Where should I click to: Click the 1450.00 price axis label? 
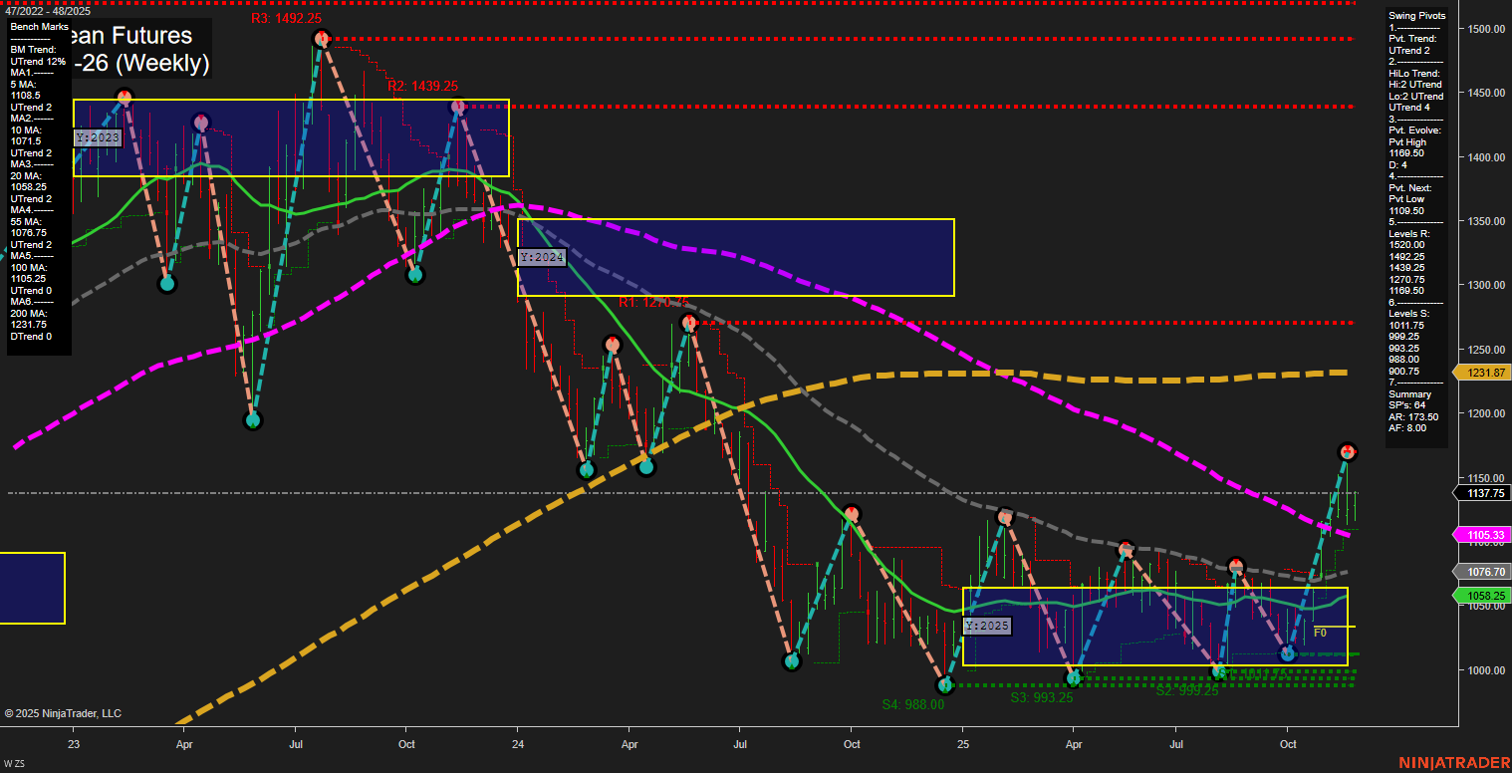tap(1484, 93)
